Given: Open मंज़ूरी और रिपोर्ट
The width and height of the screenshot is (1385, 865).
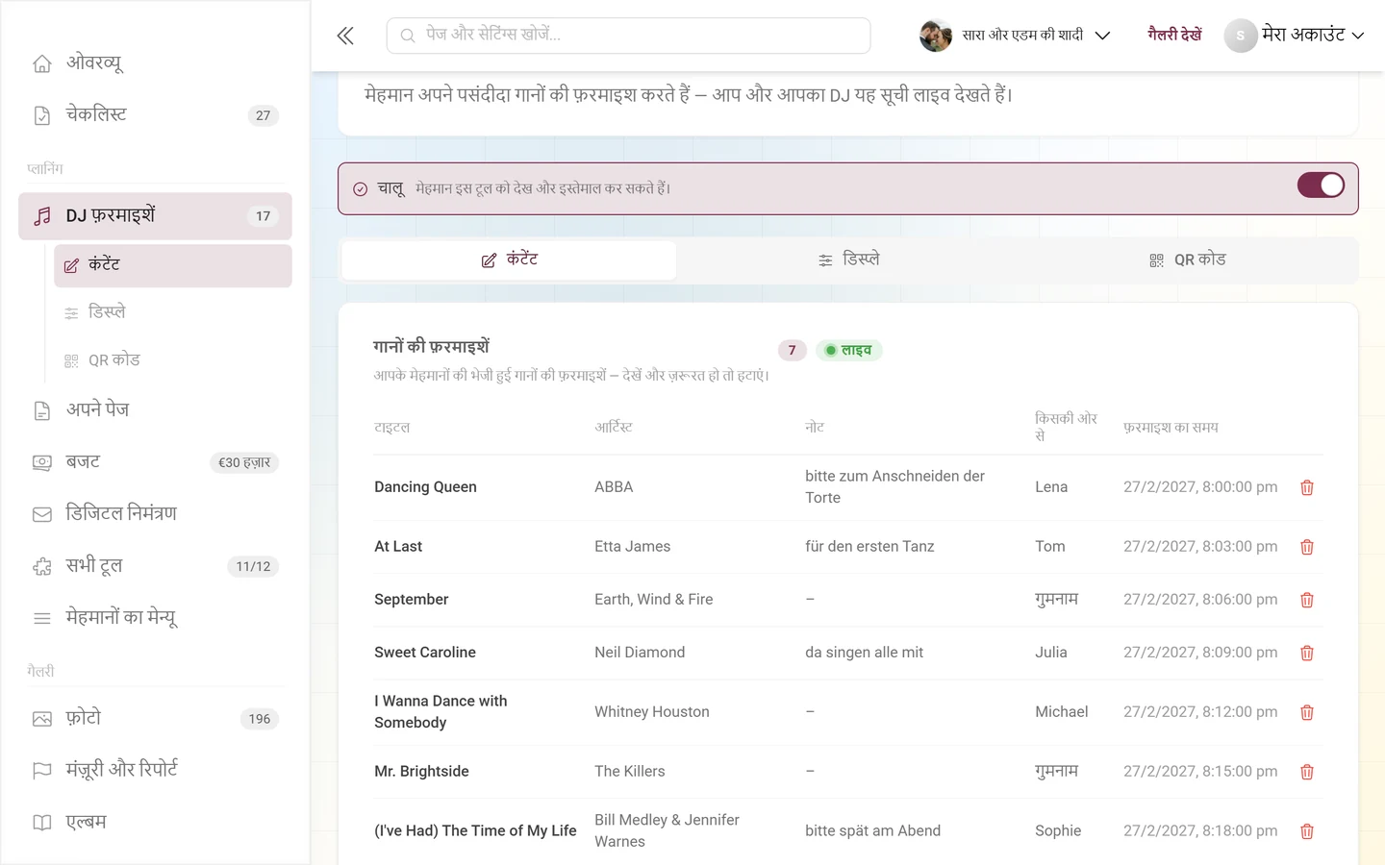Looking at the screenshot, I should pyautogui.click(x=155, y=770).
